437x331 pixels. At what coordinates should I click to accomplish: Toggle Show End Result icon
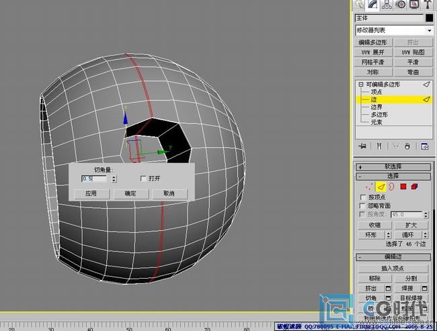pyautogui.click(x=379, y=146)
